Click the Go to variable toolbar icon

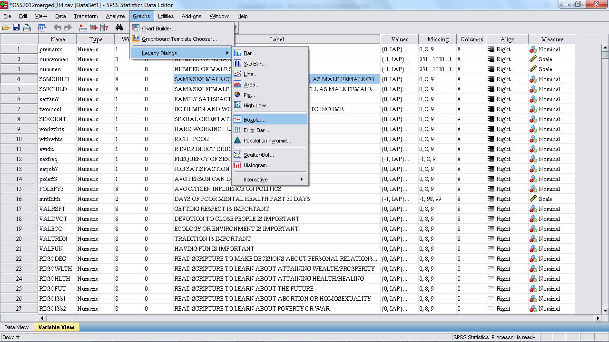(93, 28)
